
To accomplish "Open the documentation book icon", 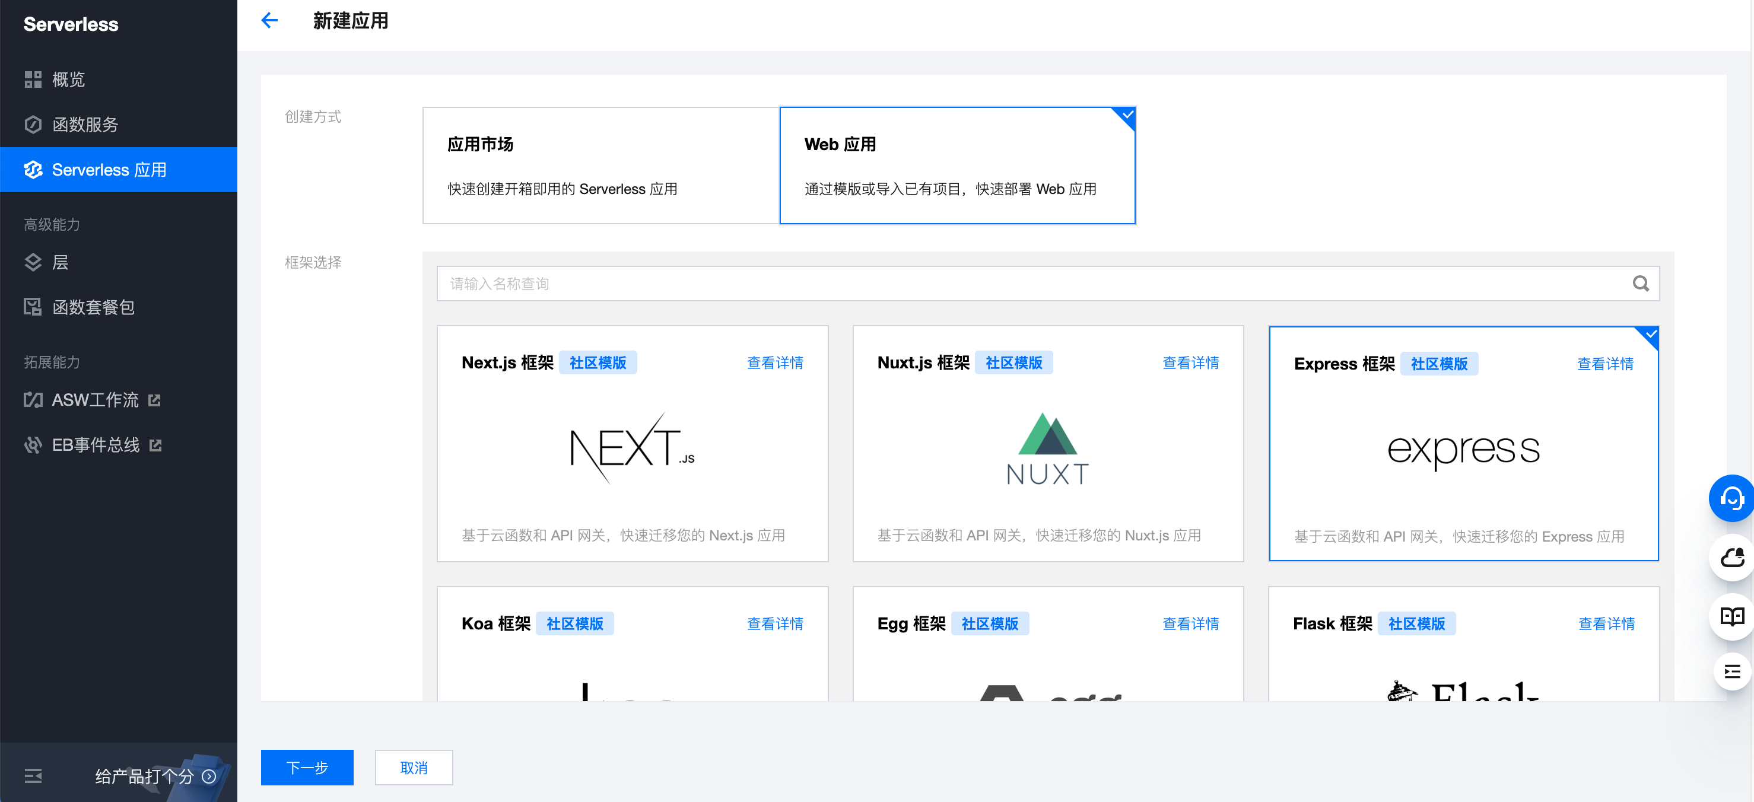I will tap(1731, 616).
